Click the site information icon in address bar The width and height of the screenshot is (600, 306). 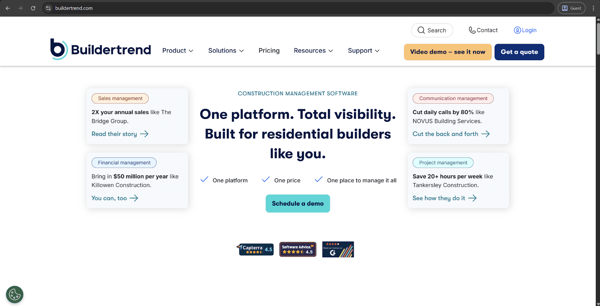[48, 8]
